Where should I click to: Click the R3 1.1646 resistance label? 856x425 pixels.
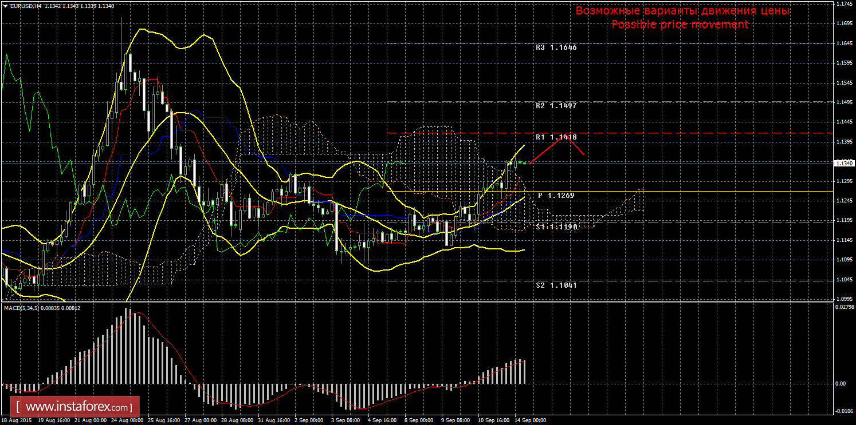(556, 47)
